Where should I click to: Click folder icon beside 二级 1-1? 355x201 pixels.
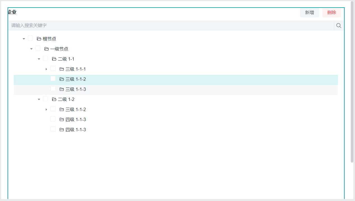pyautogui.click(x=54, y=59)
